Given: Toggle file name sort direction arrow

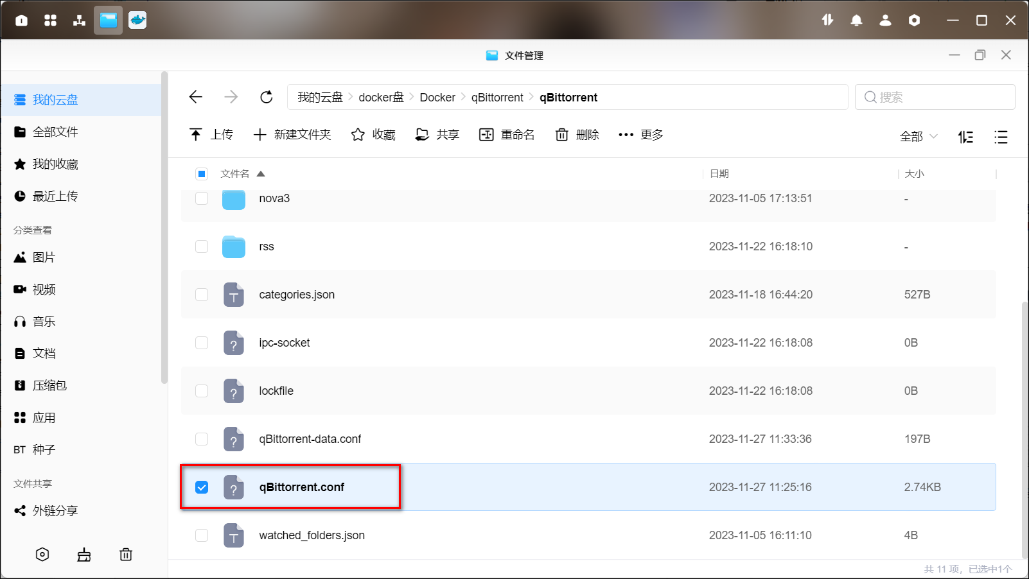Looking at the screenshot, I should [x=261, y=174].
